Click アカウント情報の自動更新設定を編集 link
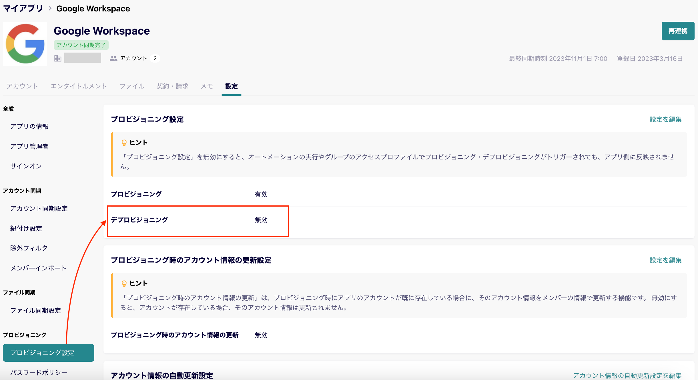The width and height of the screenshot is (698, 380). (627, 375)
